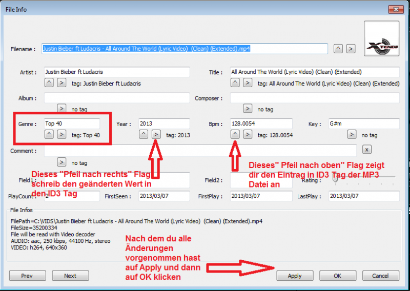Click into the Bpm field showing 128.0054
Viewport: 410px width, 291px height.
[x=261, y=123]
